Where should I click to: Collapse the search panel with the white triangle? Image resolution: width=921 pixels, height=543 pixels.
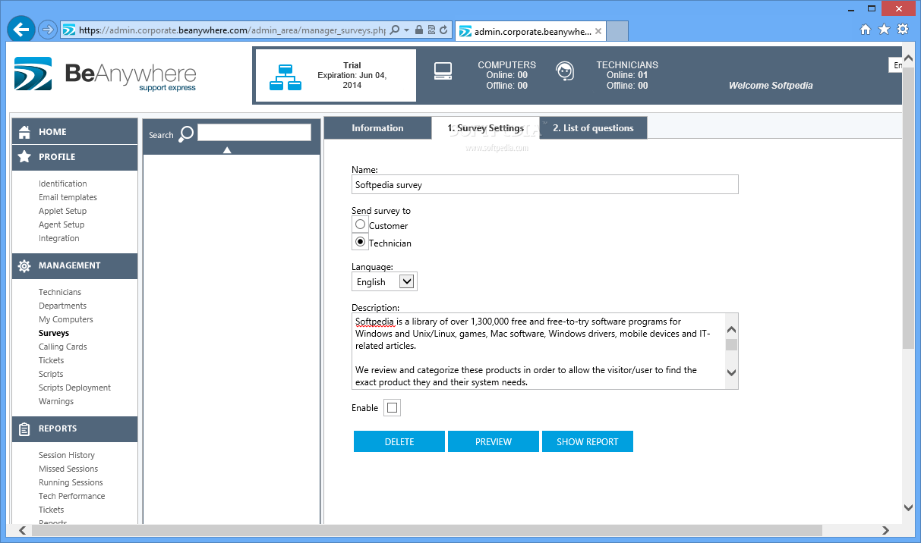point(226,150)
